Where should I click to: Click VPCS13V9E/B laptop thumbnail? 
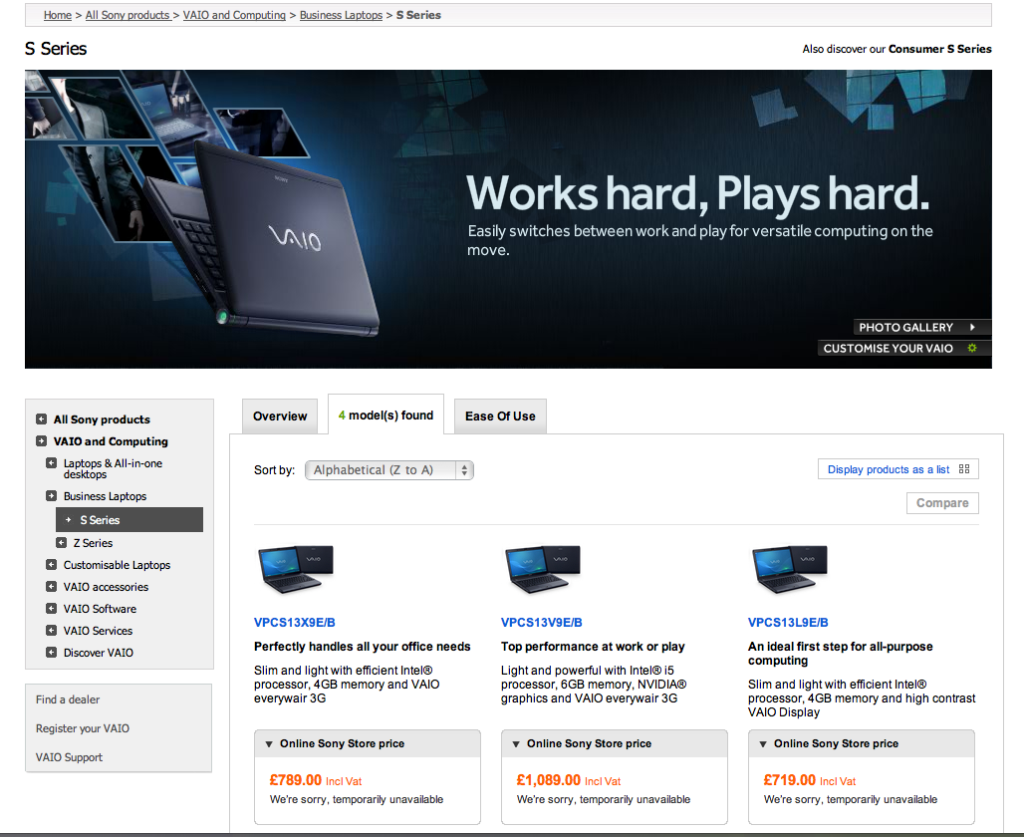coord(543,569)
